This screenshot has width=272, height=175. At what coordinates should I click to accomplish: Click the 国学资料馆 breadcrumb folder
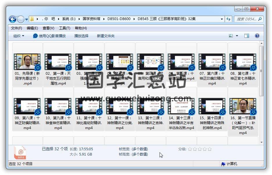pos(92,19)
